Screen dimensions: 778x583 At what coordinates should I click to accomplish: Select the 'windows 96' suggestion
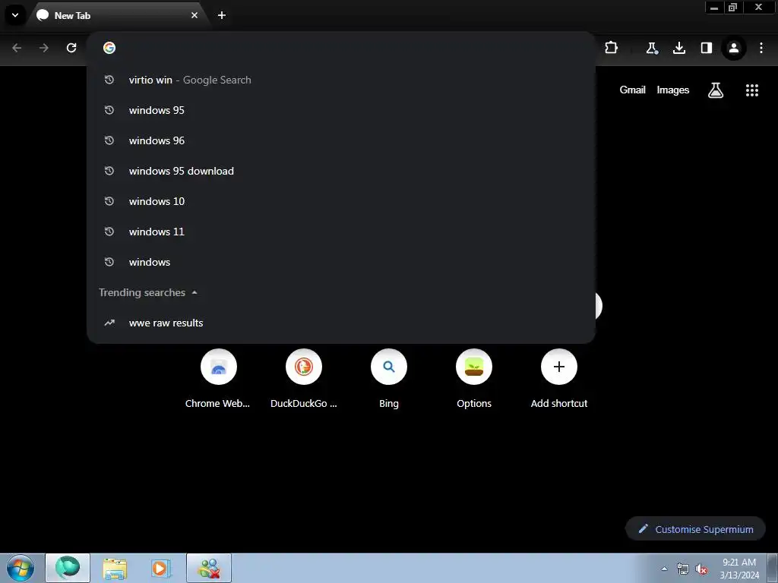[x=341, y=140]
